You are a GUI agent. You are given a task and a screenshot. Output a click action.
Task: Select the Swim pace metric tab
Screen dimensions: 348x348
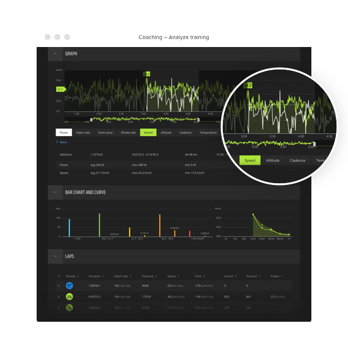[106, 132]
